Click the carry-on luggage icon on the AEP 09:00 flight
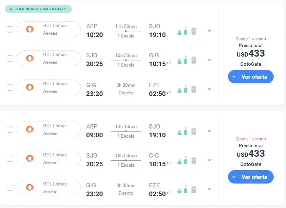Screen dimensions: 286x208 tap(186, 132)
